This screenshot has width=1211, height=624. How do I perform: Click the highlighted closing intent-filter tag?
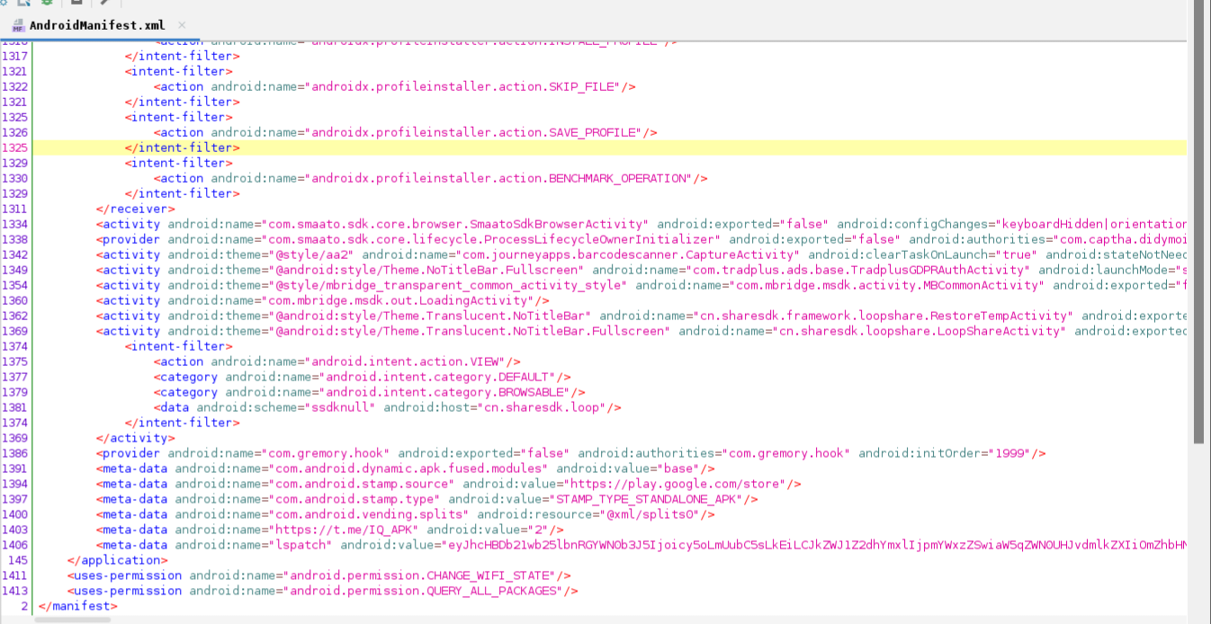click(x=182, y=147)
